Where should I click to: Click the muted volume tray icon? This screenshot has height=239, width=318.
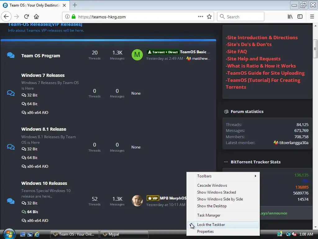click(294, 234)
